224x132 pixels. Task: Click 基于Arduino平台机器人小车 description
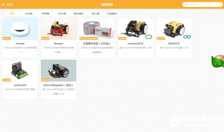click(x=174, y=48)
